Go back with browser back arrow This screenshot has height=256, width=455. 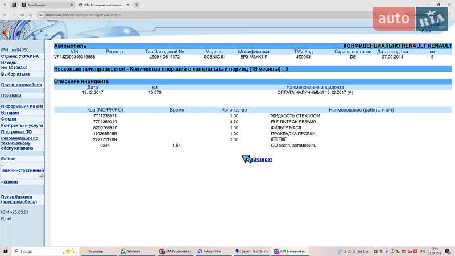(5, 14)
